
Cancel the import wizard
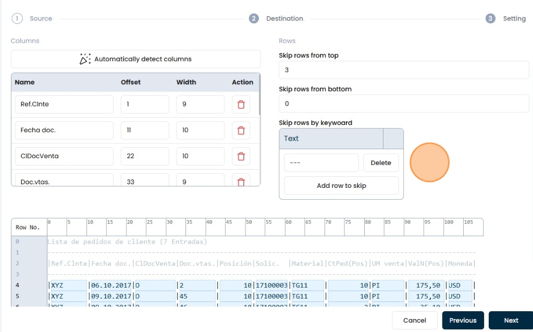click(414, 321)
